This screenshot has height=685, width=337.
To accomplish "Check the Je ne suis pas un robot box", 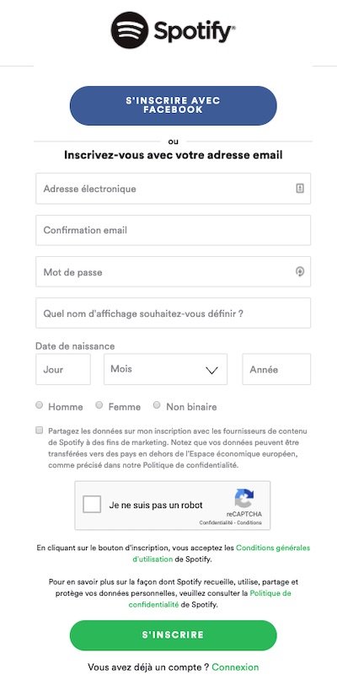I will [x=92, y=504].
